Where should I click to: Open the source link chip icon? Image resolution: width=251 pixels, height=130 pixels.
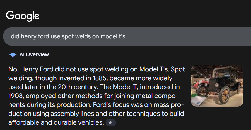(x=111, y=122)
